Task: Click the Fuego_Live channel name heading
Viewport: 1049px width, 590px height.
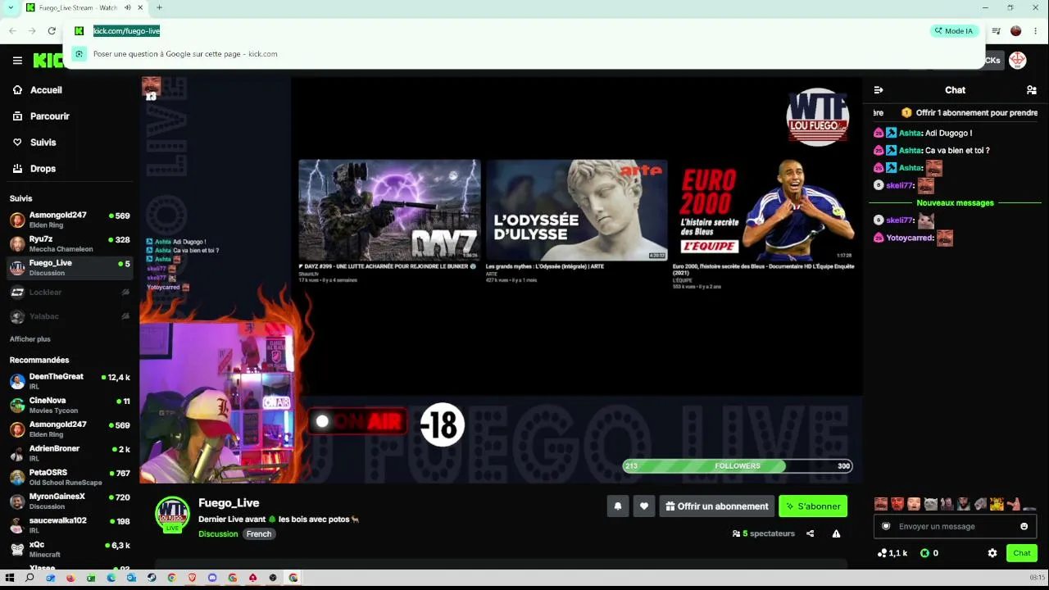Action: pyautogui.click(x=229, y=503)
